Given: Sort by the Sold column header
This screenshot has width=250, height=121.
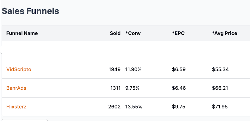Looking at the screenshot, I should pyautogui.click(x=115, y=33).
